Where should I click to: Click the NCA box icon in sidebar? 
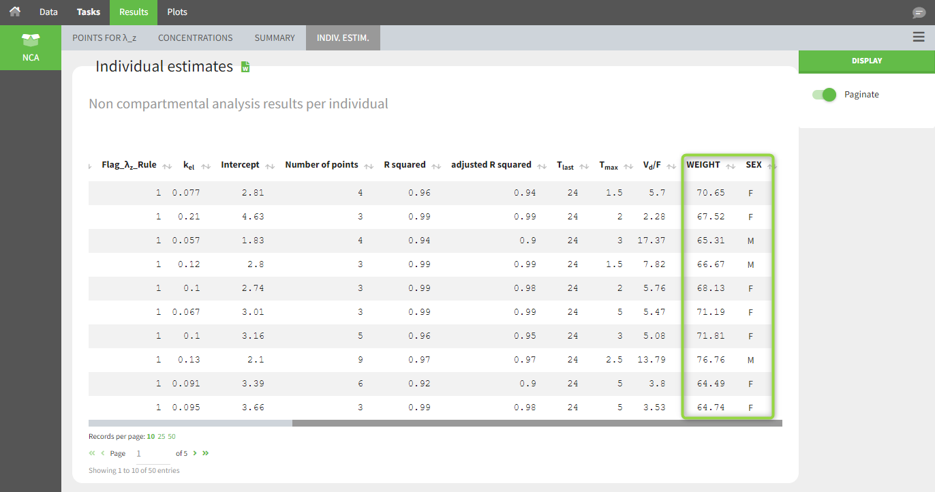coord(31,41)
